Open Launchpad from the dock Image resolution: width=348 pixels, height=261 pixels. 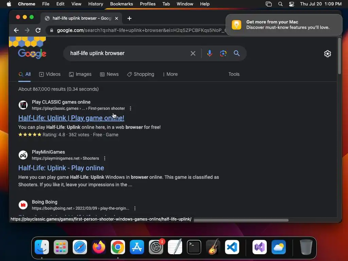click(61, 247)
